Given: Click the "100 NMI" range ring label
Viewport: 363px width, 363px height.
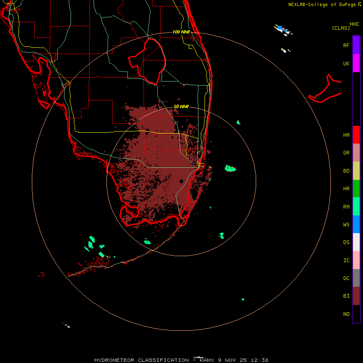Looking at the screenshot, I should point(181,32).
